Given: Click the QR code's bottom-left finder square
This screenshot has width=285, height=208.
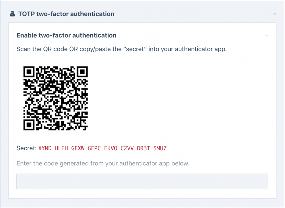Looking at the screenshot, I should click(29, 125).
